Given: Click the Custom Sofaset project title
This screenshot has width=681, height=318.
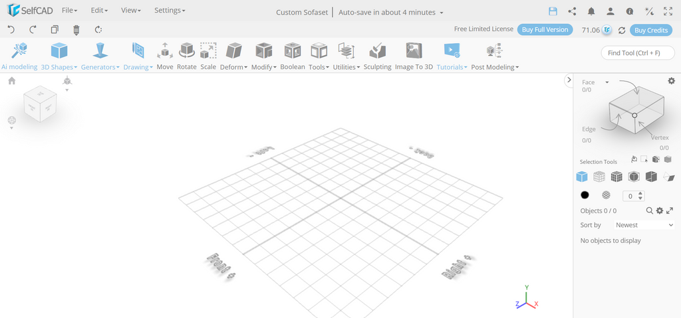Looking at the screenshot, I should tap(302, 12).
